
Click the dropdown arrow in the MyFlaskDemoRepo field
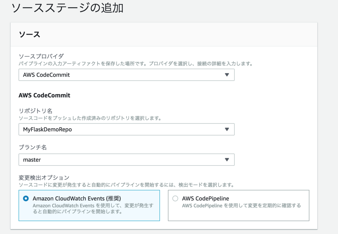(x=227, y=129)
